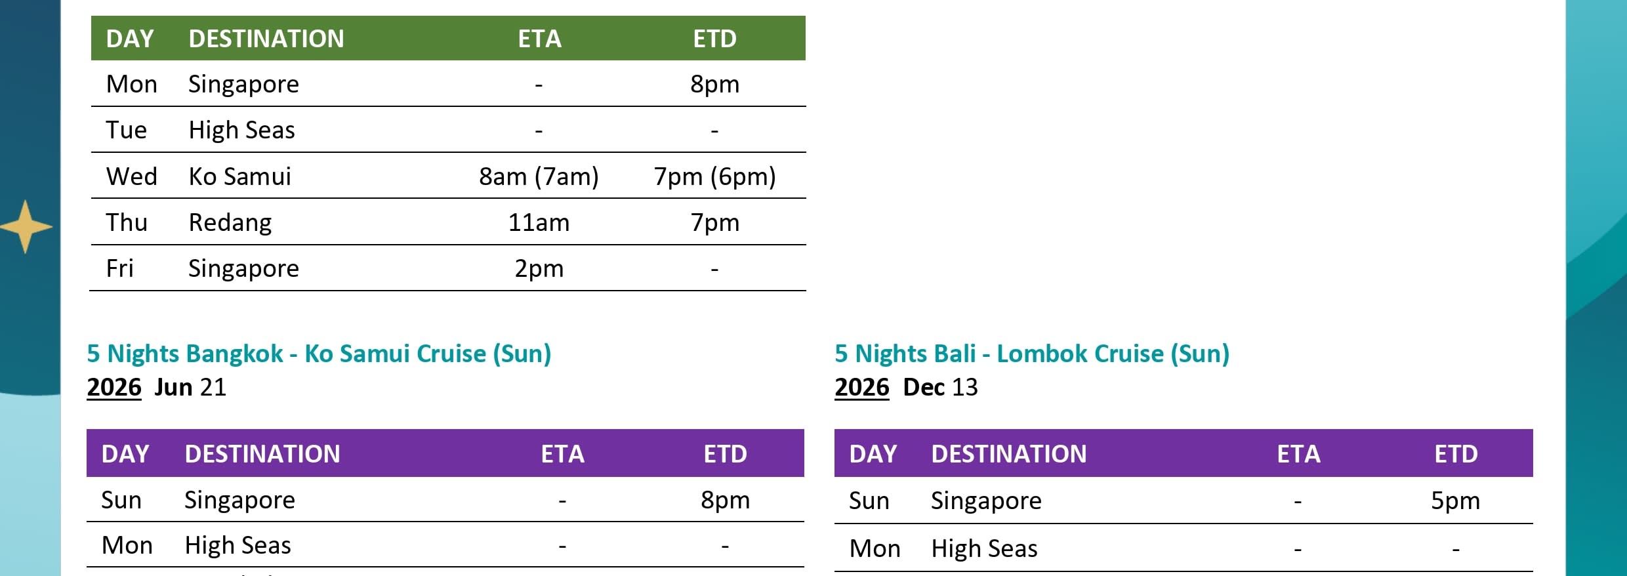
Task: Click the gold star decoration
Action: [x=26, y=226]
